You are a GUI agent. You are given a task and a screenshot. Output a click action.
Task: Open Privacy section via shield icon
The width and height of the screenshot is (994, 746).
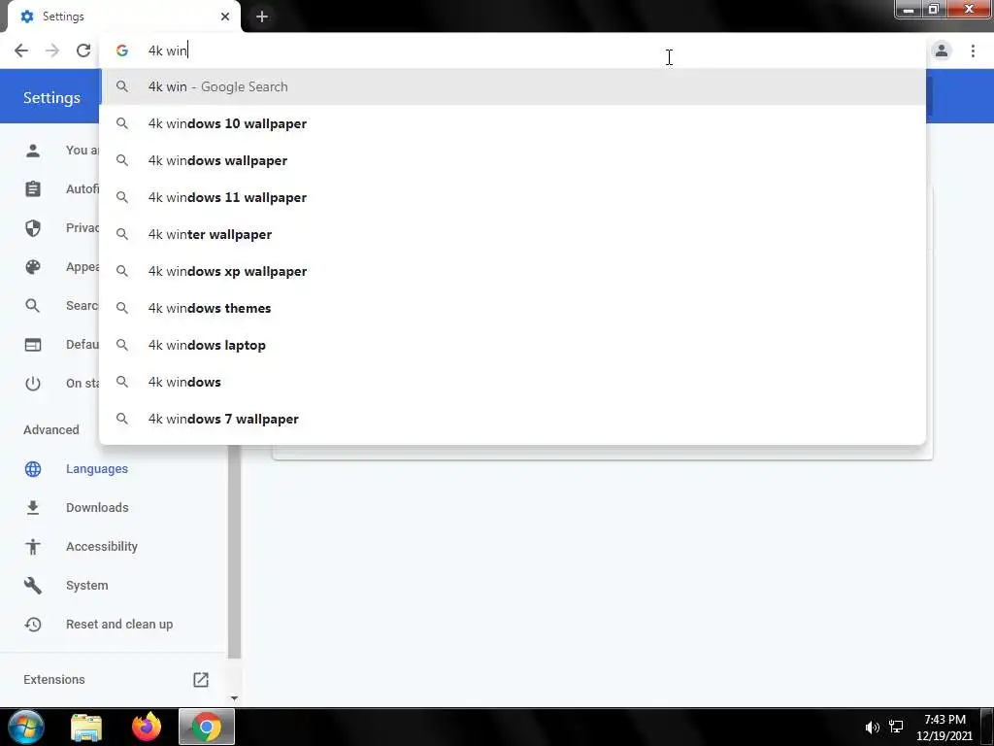point(33,227)
